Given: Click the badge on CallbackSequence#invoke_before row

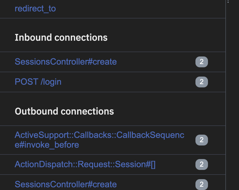Looking at the screenshot, I should (201, 140).
